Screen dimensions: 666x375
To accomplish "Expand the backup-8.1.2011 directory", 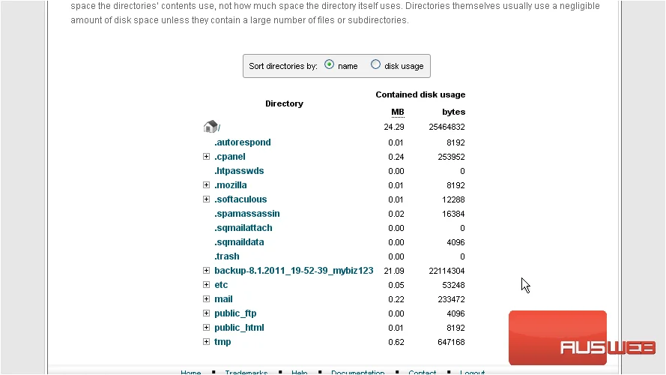I will click(207, 271).
